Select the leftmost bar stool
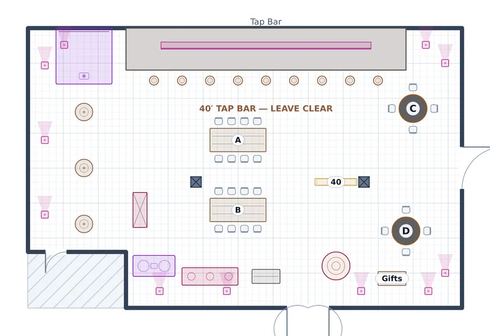 click(154, 81)
